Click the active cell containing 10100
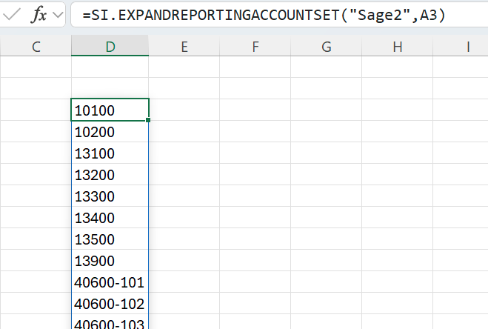This screenshot has height=329, width=488. point(110,110)
